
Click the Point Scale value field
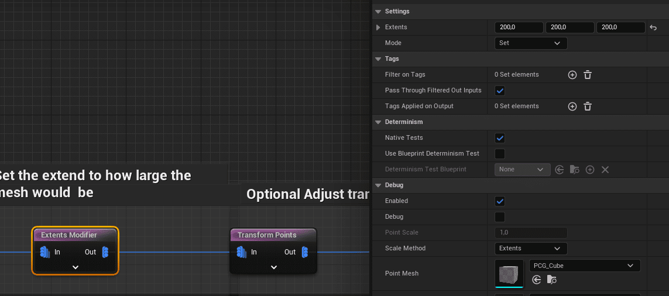point(531,232)
